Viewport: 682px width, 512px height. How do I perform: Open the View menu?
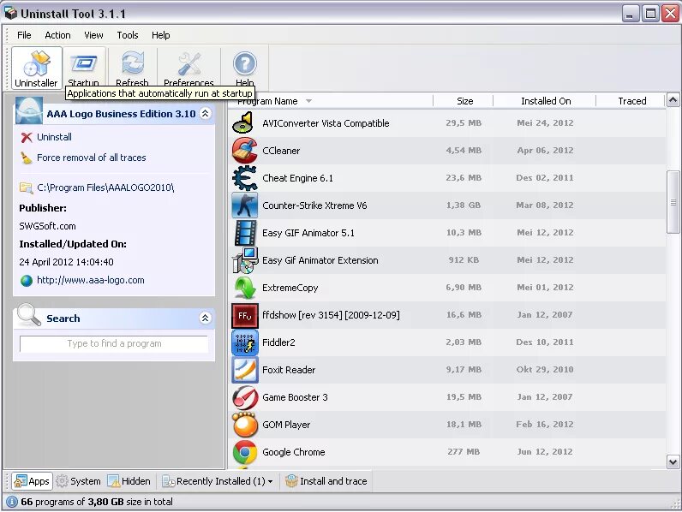point(93,35)
